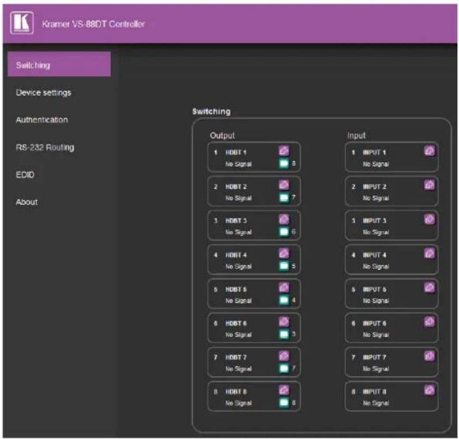
Task: Click the teal video icon on HDBT 5
Action: coord(283,300)
